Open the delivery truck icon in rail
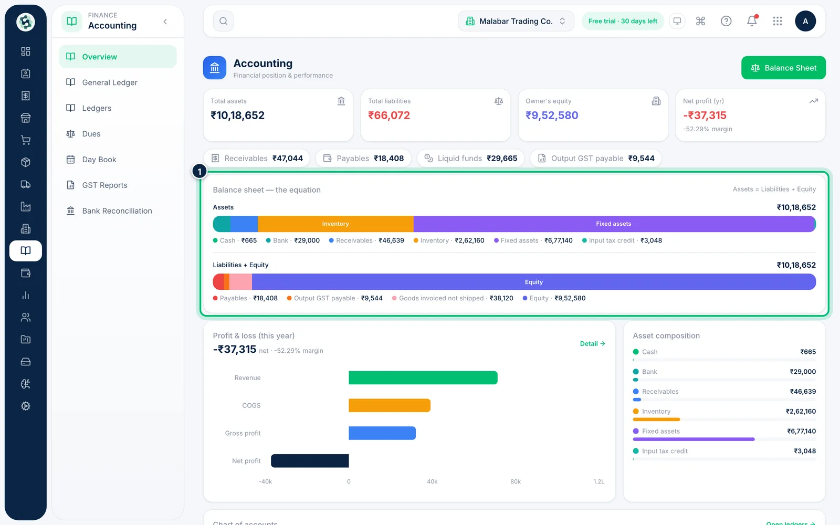The image size is (840, 525). [x=26, y=184]
